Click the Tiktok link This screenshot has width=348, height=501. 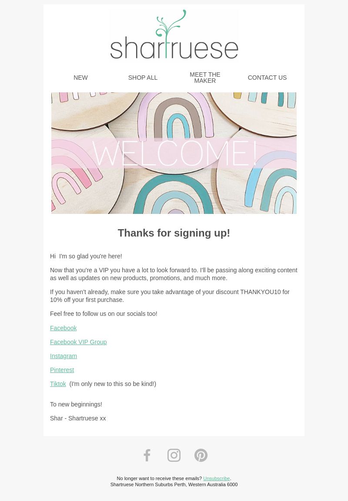(58, 384)
